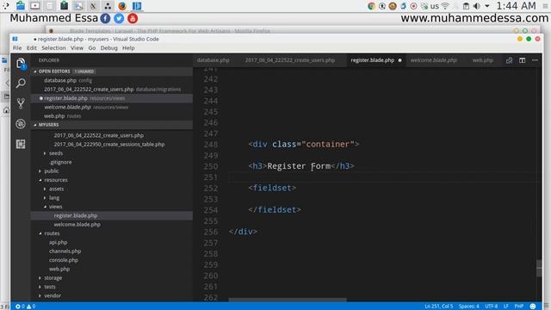Select web.php in Open Editors list
The height and width of the screenshot is (310, 551).
point(112,116)
